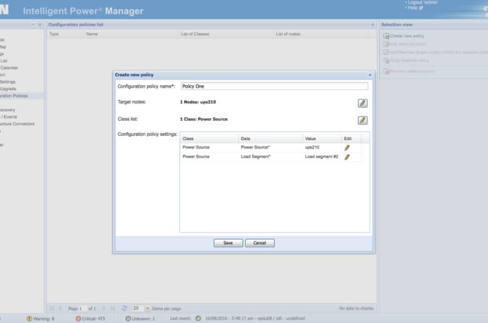Collapse the left sidebar panel
Screen dimensions: 488x323
pyautogui.click(x=33, y=24)
